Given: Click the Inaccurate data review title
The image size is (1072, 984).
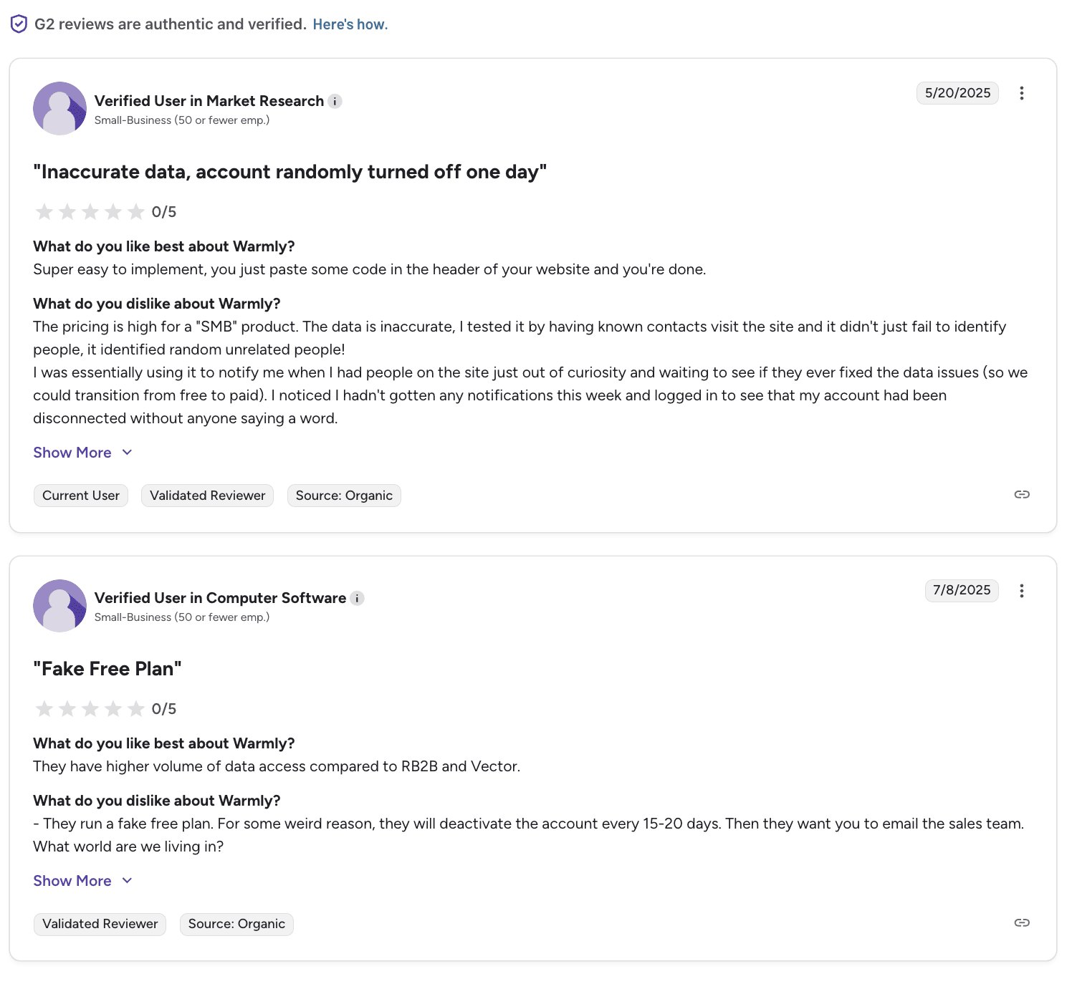Looking at the screenshot, I should pyautogui.click(x=289, y=172).
